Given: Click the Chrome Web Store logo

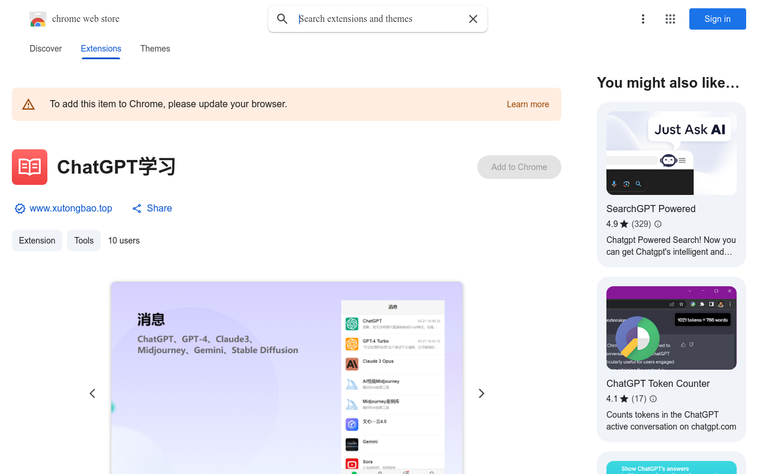Looking at the screenshot, I should click(x=37, y=18).
